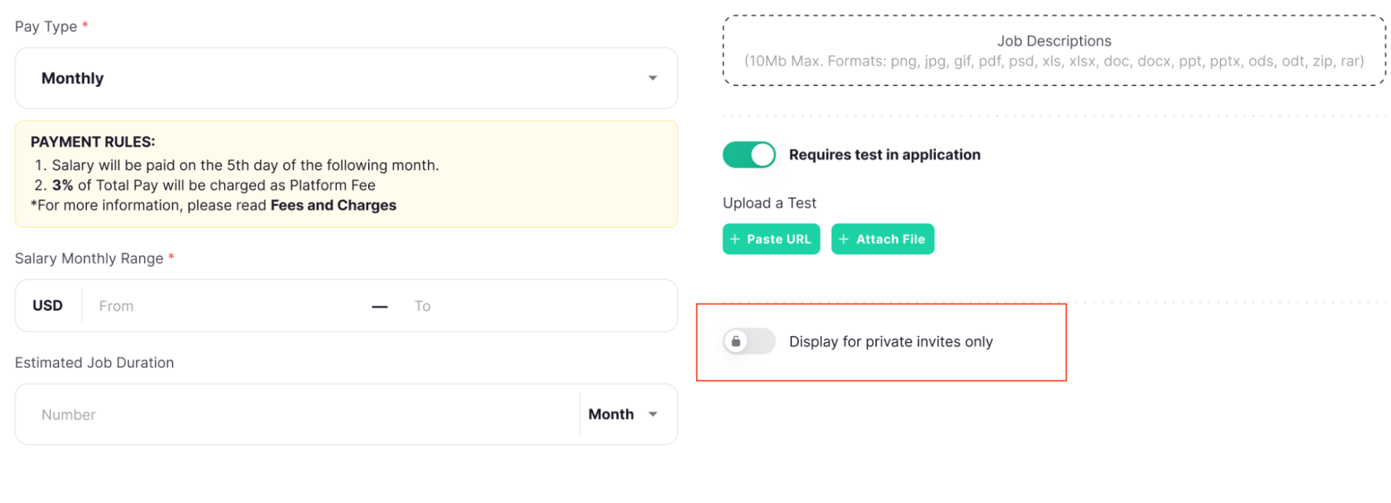Disable the Requires test in application toggle
This screenshot has width=1391, height=503.
(749, 154)
